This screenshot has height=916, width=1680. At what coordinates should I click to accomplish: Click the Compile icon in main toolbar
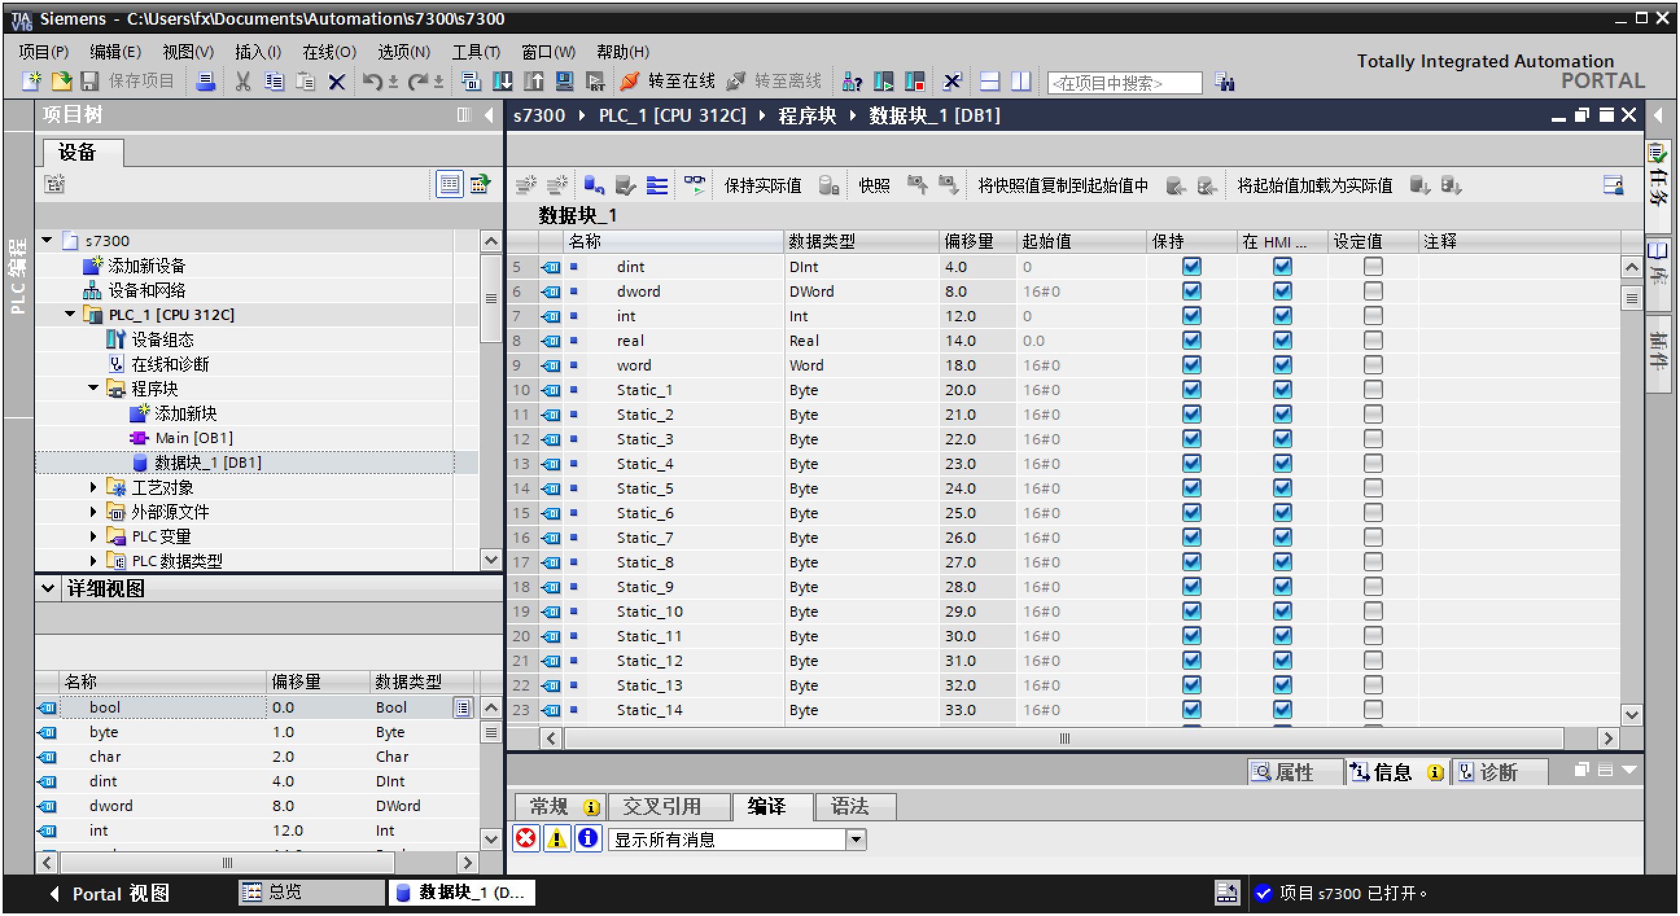tap(471, 82)
